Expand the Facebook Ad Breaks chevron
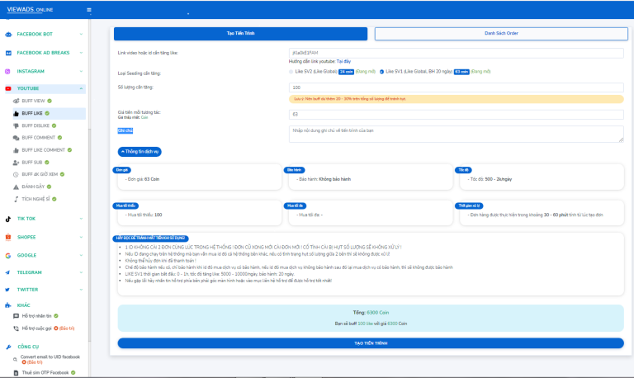Image resolution: width=634 pixels, height=378 pixels. 81,53
